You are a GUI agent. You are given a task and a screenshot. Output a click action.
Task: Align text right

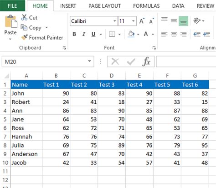click(183, 34)
